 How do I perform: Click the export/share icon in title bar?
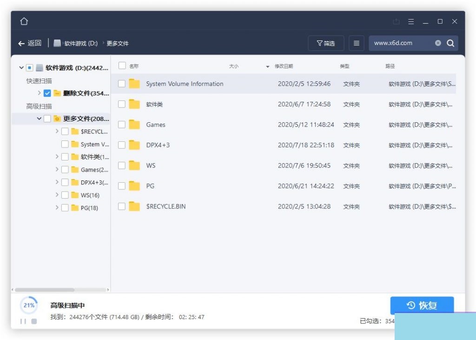tap(396, 21)
